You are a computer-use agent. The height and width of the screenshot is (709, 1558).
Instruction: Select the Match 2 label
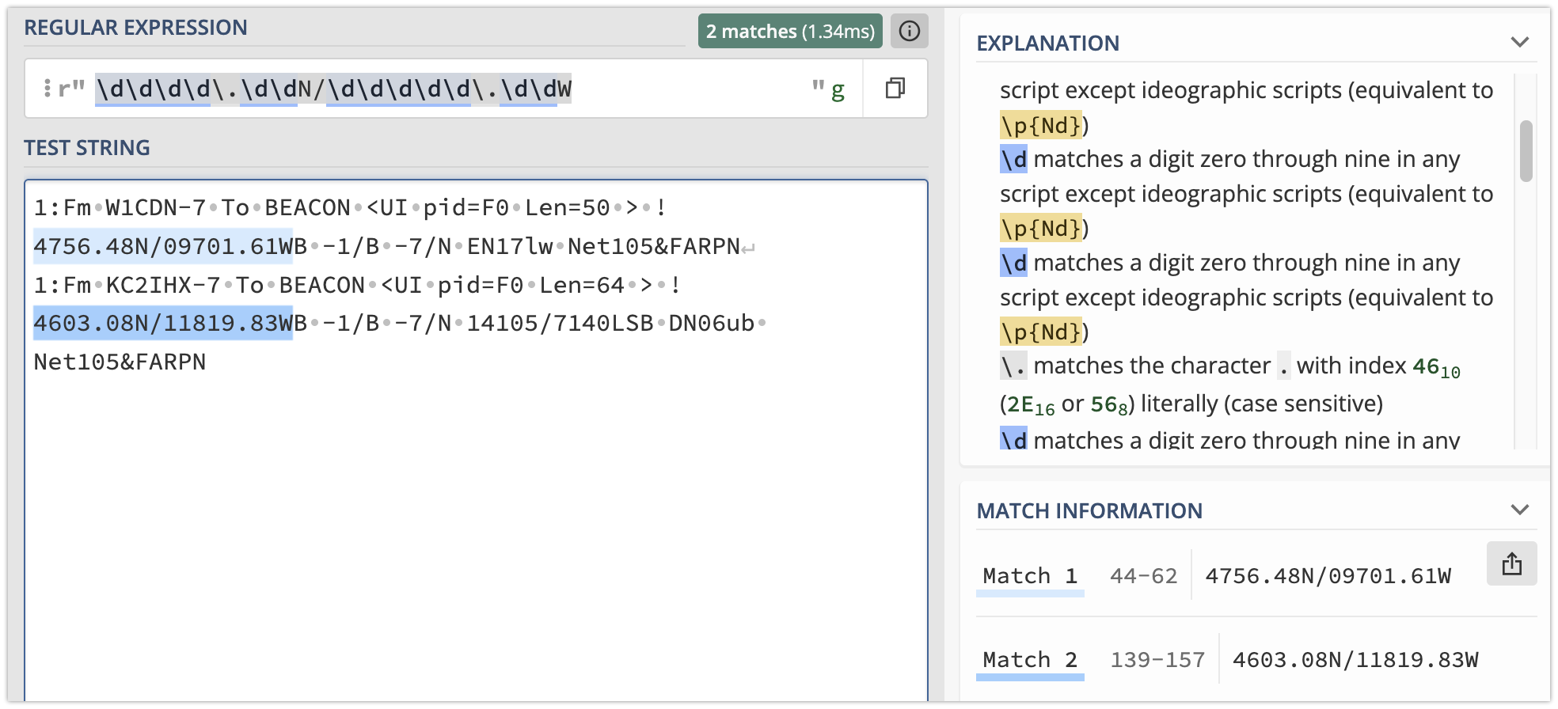1029,660
